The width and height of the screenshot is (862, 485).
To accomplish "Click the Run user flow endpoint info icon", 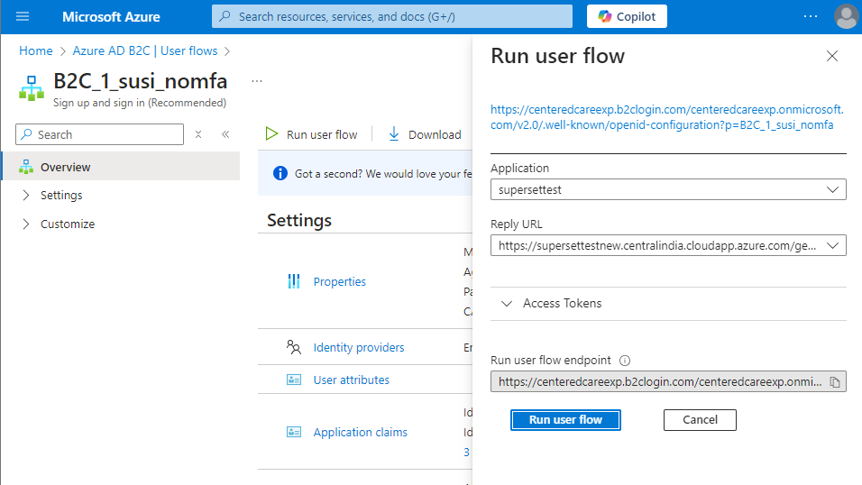I will click(x=625, y=361).
